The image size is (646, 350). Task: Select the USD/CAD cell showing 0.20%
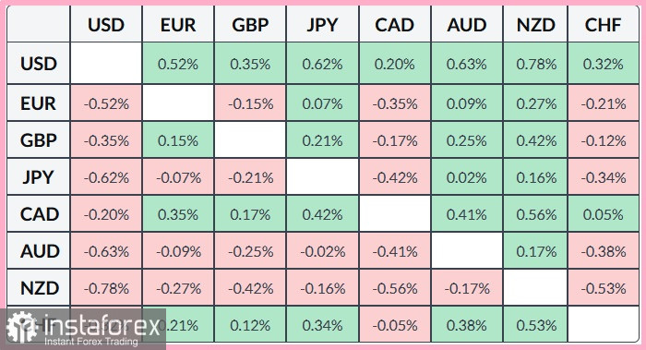coord(395,64)
